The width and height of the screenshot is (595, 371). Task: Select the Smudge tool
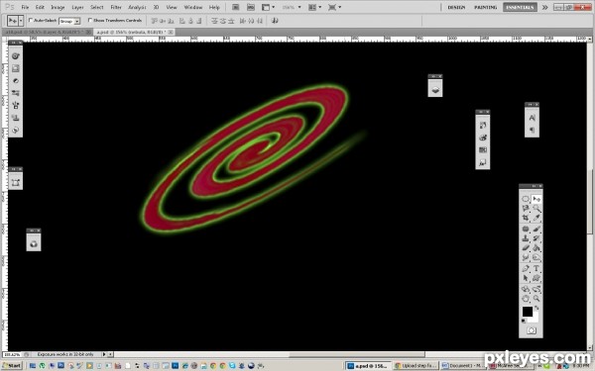(526, 257)
